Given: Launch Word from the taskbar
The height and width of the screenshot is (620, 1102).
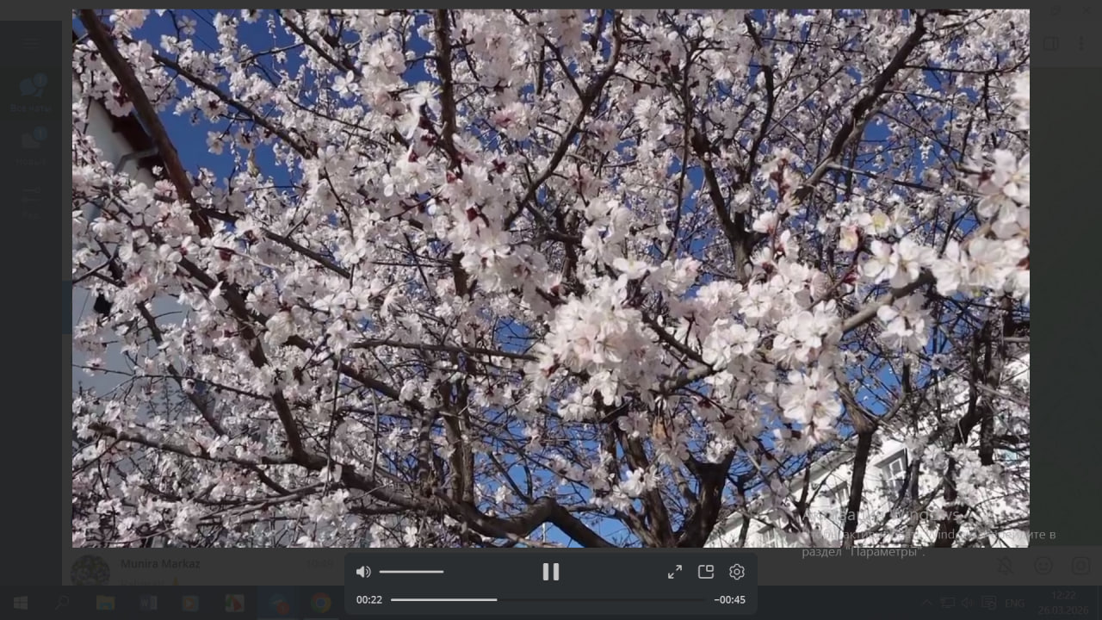Looking at the screenshot, I should click(148, 603).
